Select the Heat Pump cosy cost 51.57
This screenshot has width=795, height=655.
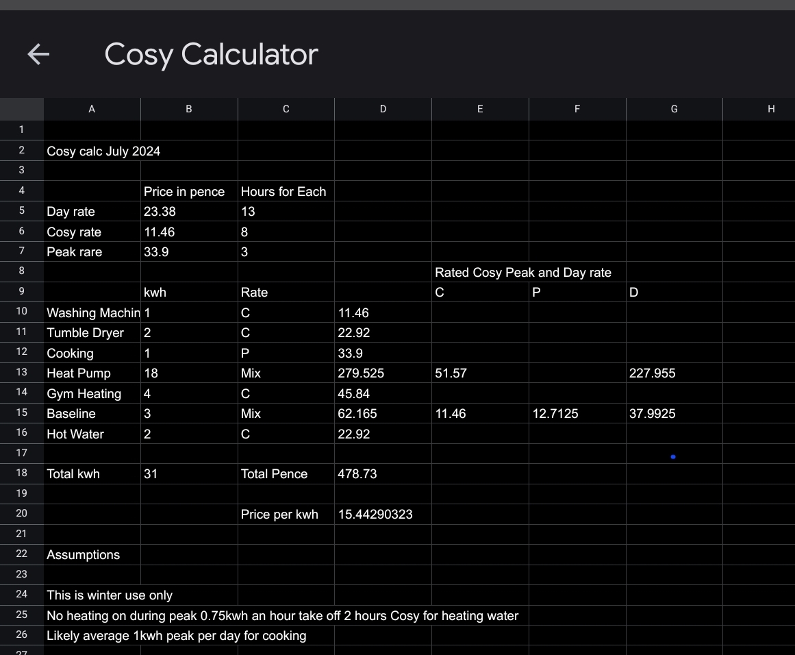[480, 373]
